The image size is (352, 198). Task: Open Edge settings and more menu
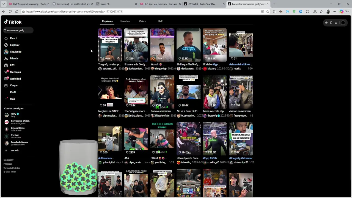pyautogui.click(x=334, y=12)
